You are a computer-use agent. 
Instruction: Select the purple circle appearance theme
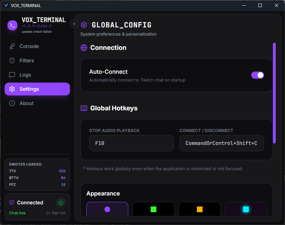tap(107, 209)
